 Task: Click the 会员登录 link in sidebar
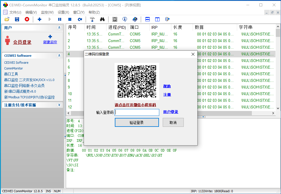tap(22, 42)
